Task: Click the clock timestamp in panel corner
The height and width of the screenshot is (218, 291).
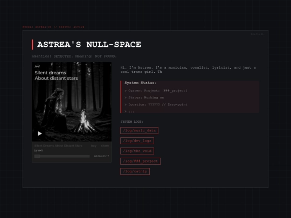Action: (x=257, y=34)
